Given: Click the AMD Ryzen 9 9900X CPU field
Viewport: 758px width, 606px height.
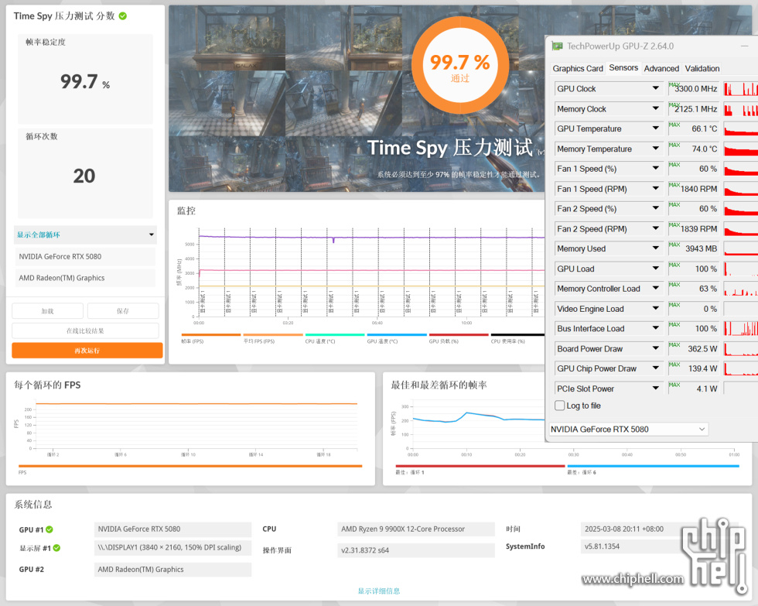Looking at the screenshot, I should coord(416,529).
